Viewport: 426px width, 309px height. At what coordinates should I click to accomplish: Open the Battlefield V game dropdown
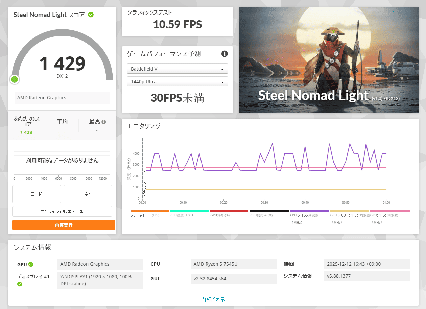[177, 69]
